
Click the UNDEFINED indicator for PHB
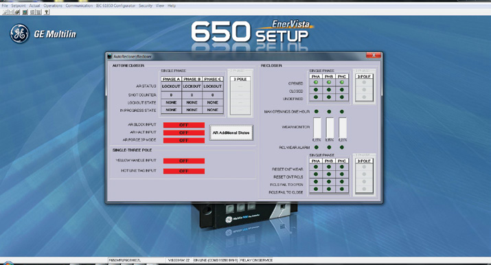[x=329, y=97]
